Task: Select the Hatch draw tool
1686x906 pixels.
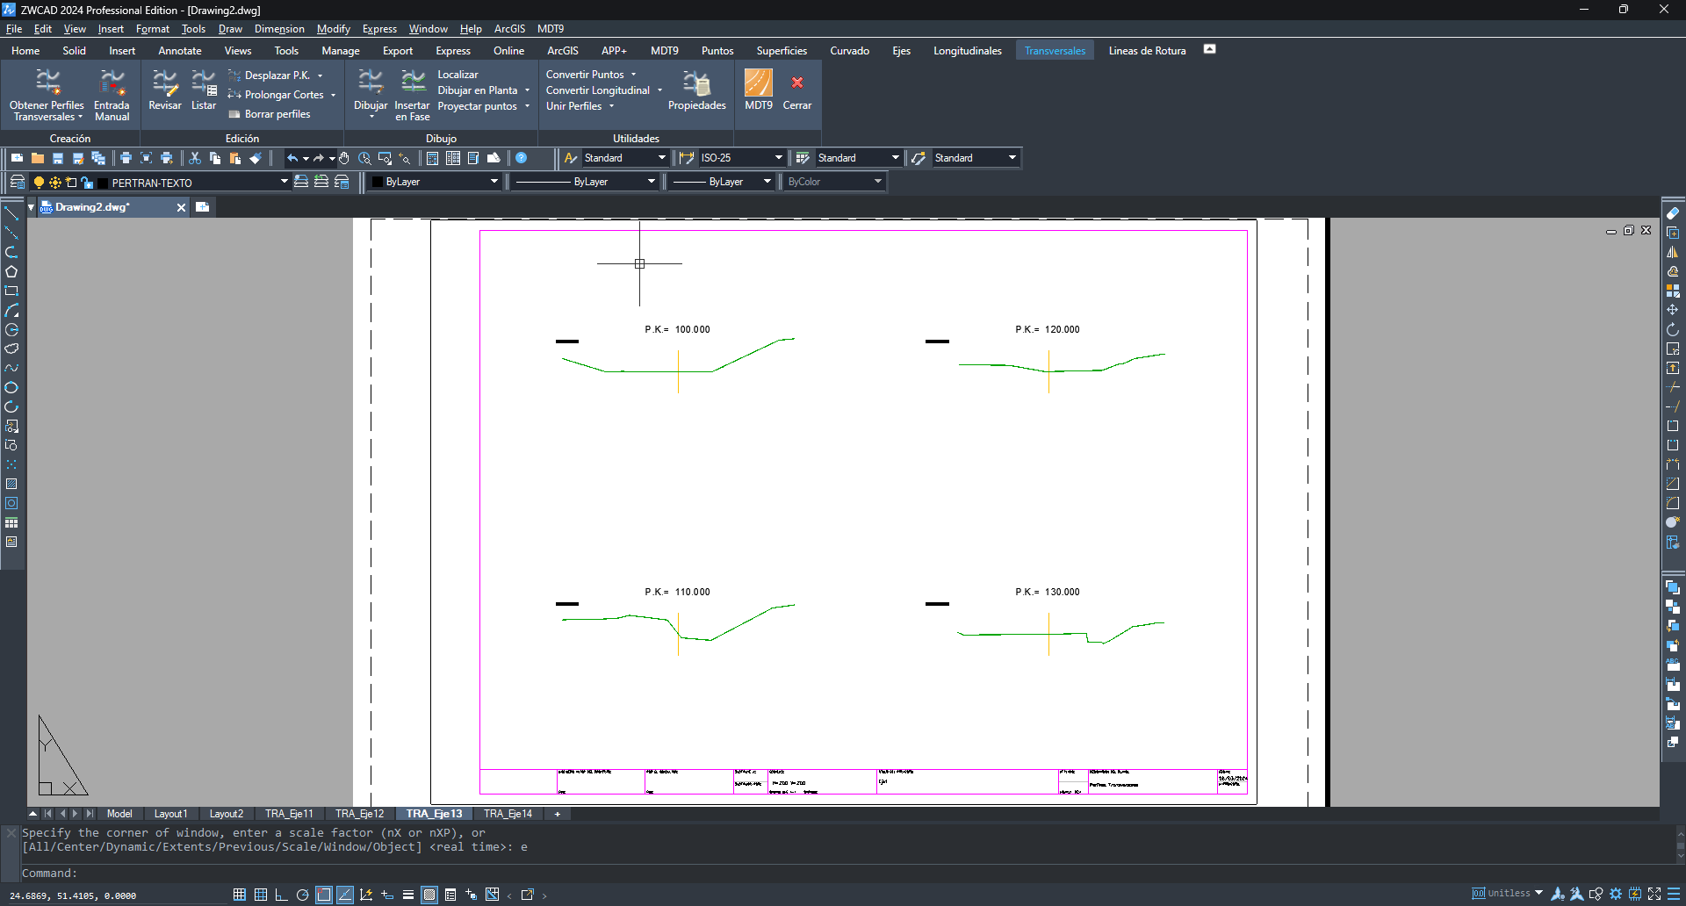Action: coord(11,484)
